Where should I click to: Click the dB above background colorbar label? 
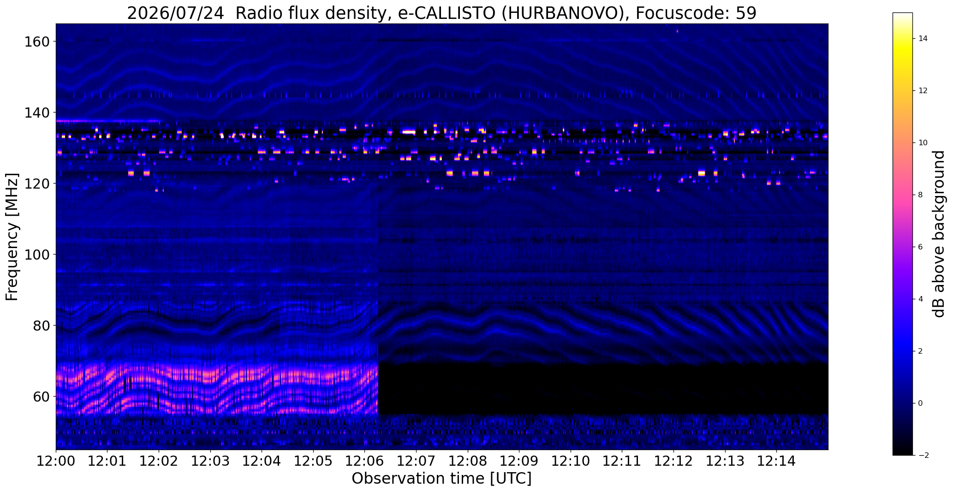click(x=939, y=234)
